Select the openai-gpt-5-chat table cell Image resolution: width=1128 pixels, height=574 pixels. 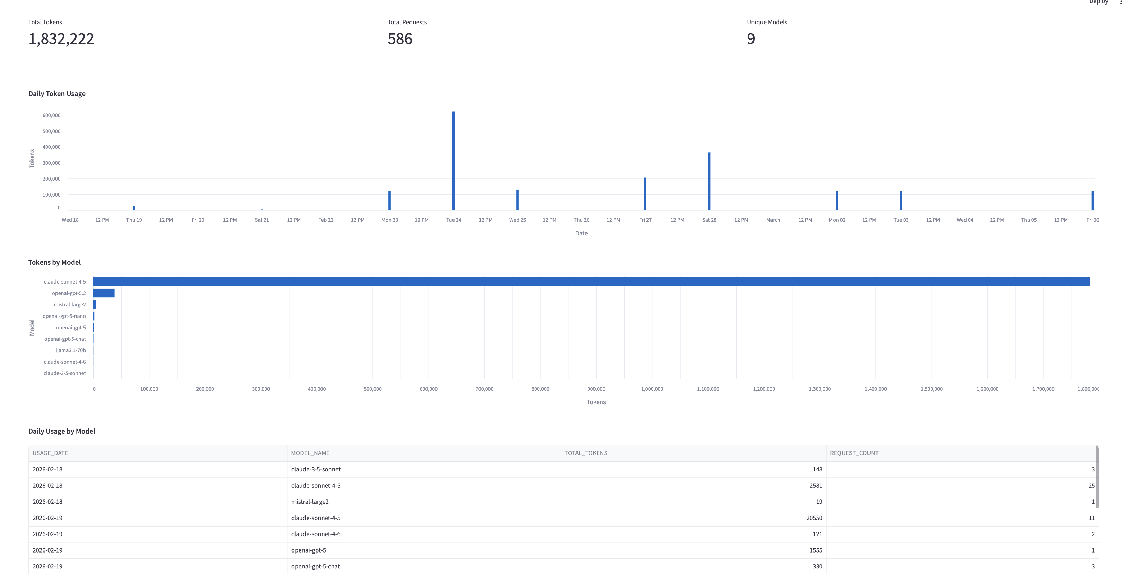(315, 567)
